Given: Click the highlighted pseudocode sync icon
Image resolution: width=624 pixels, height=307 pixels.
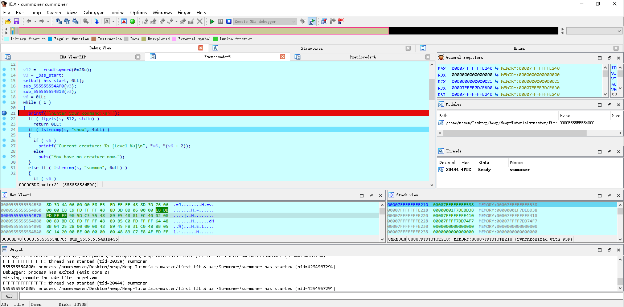Looking at the screenshot, I should point(312,21).
